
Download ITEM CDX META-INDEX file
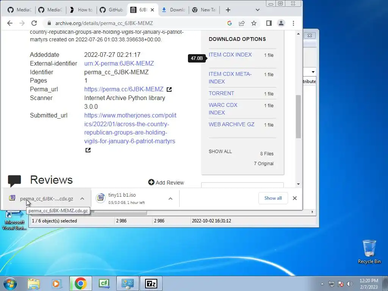[x=230, y=78]
